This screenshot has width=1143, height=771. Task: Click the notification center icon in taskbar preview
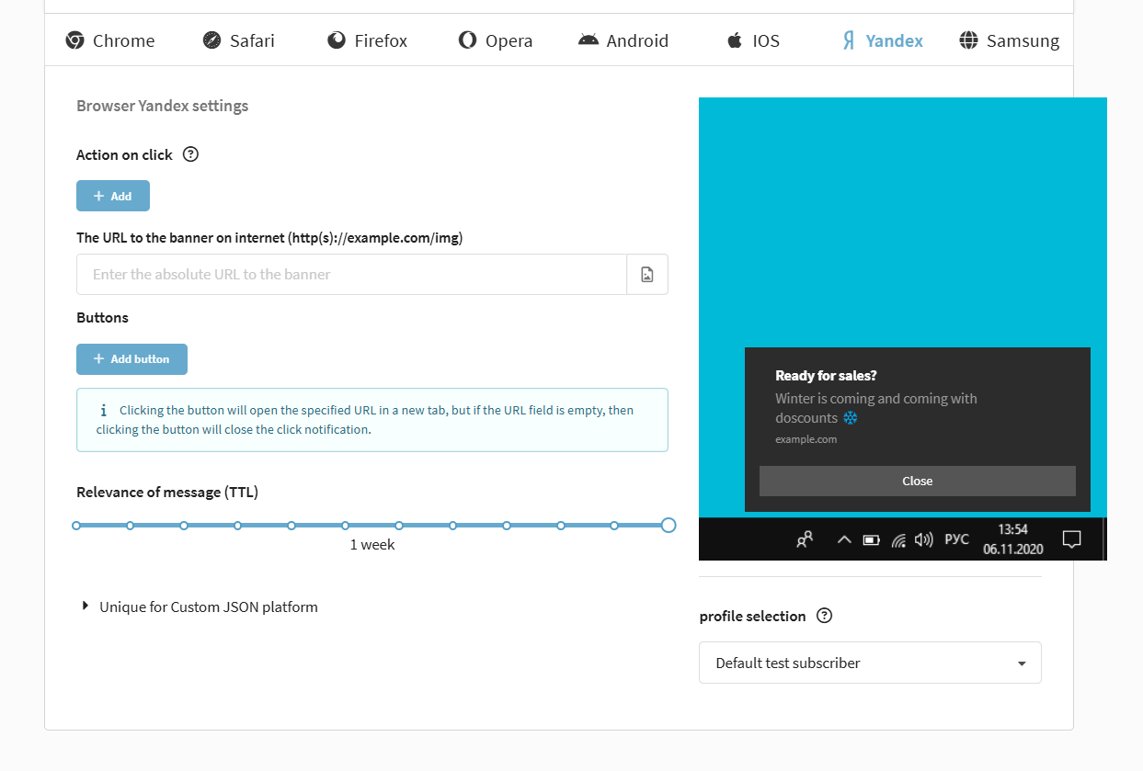(1071, 539)
